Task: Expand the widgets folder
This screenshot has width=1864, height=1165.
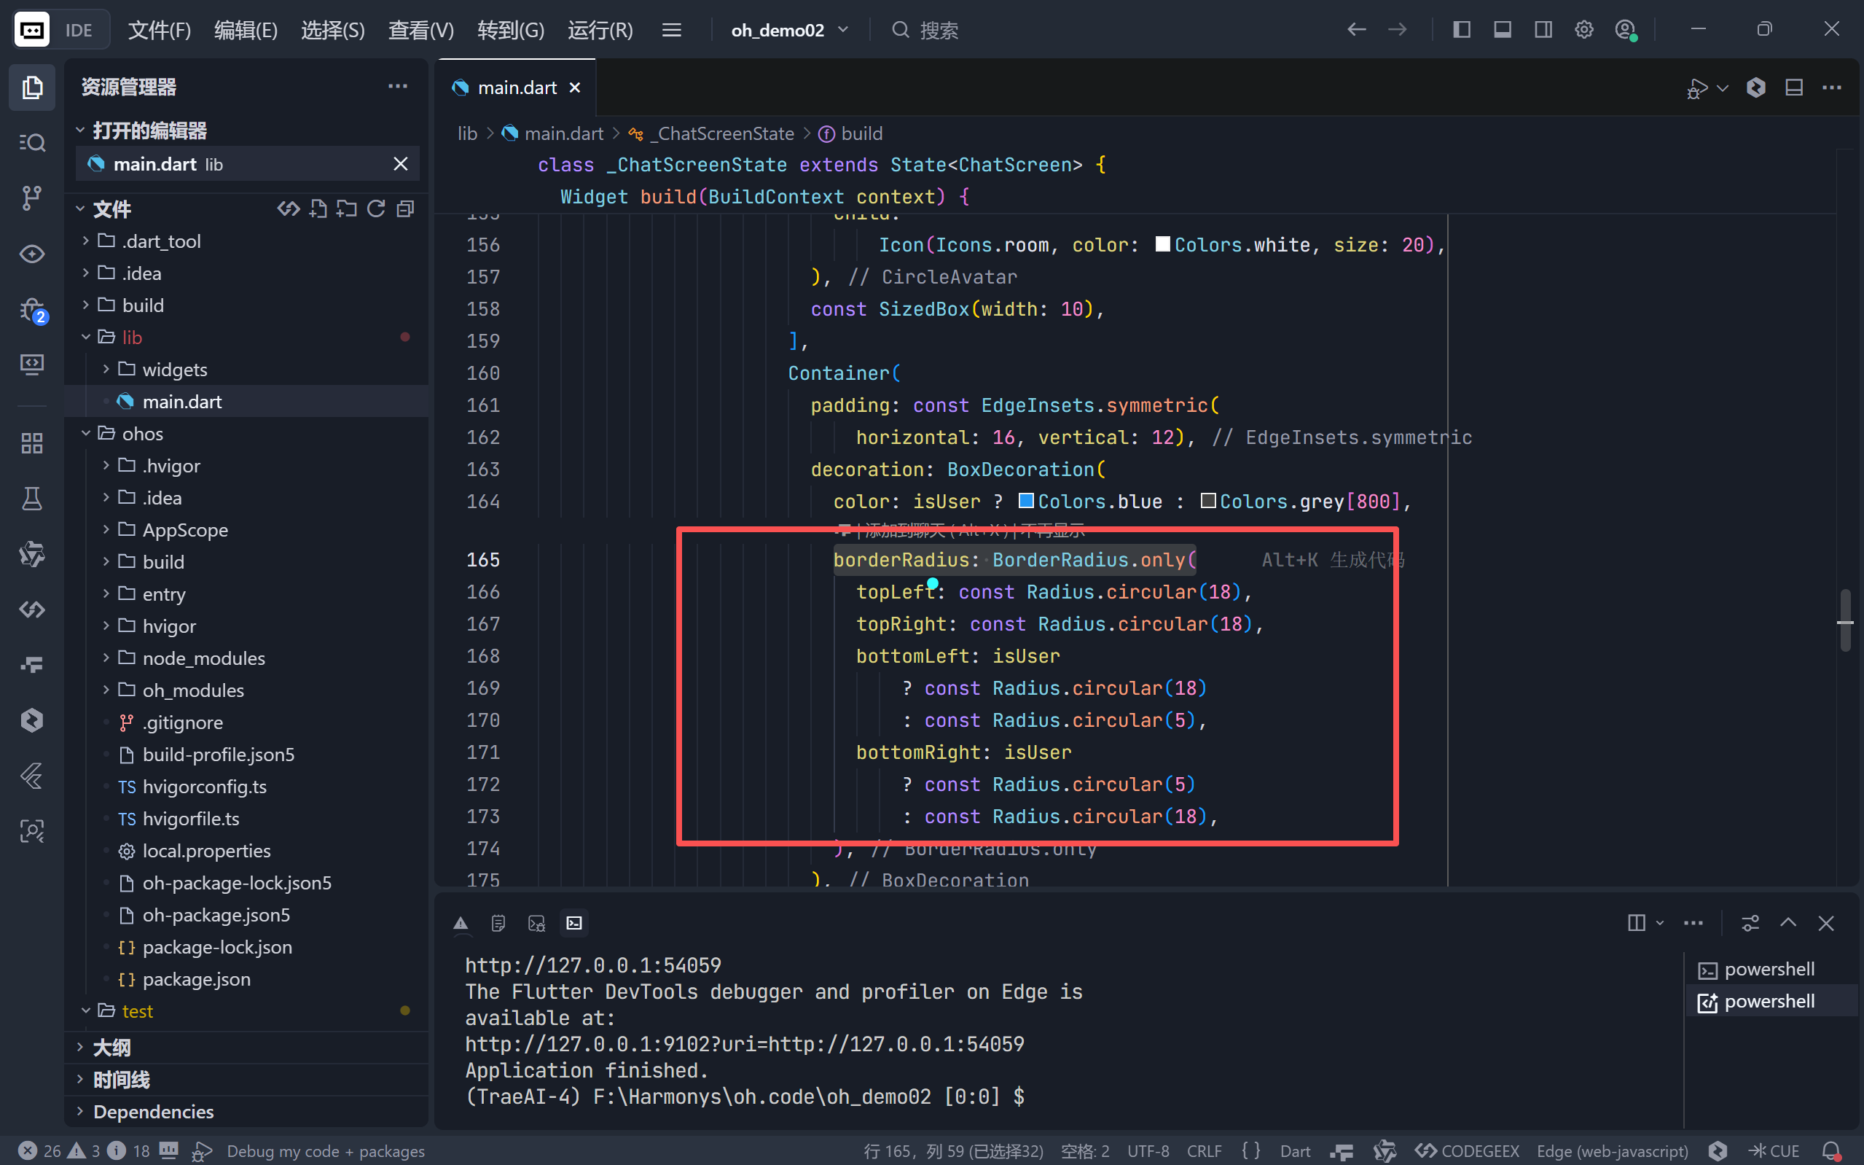Action: coord(174,370)
